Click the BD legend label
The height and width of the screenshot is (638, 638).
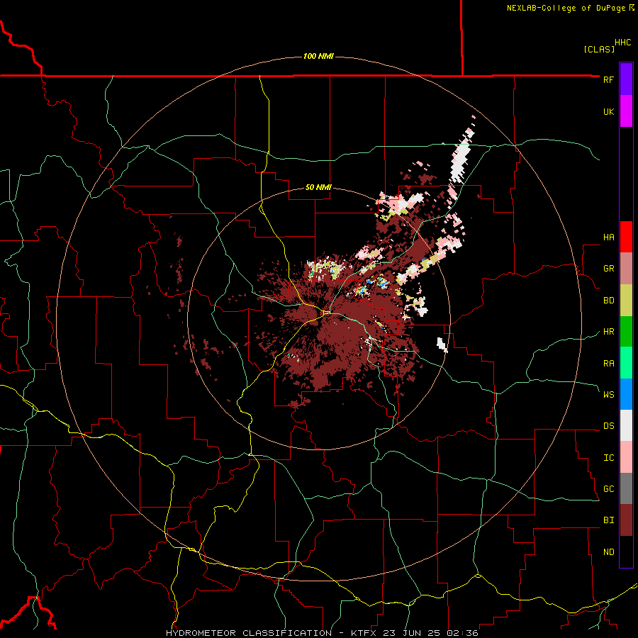pyautogui.click(x=608, y=301)
